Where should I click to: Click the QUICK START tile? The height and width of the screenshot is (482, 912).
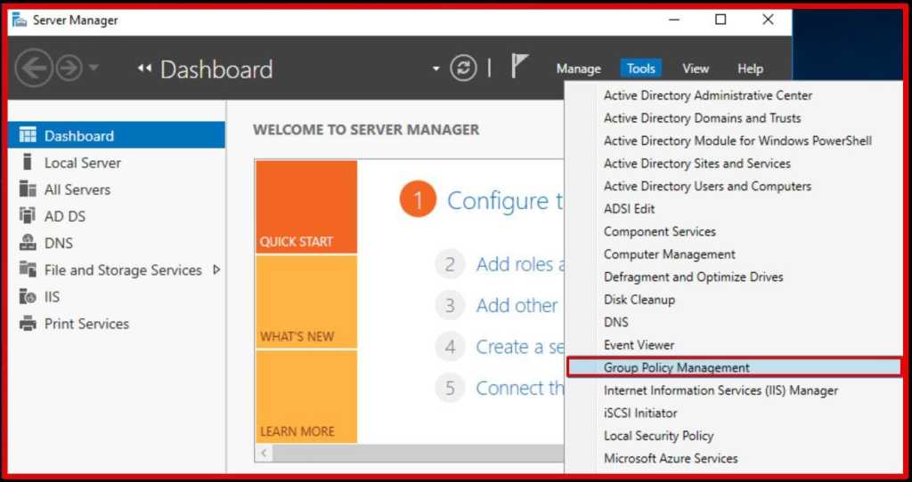coord(305,207)
